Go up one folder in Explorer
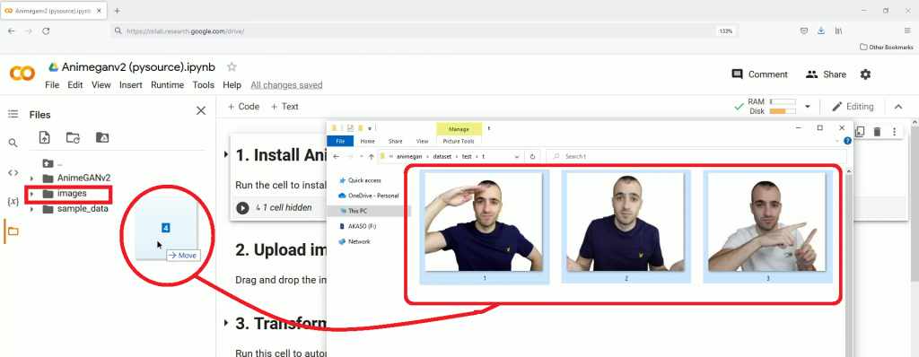 pyautogui.click(x=371, y=156)
